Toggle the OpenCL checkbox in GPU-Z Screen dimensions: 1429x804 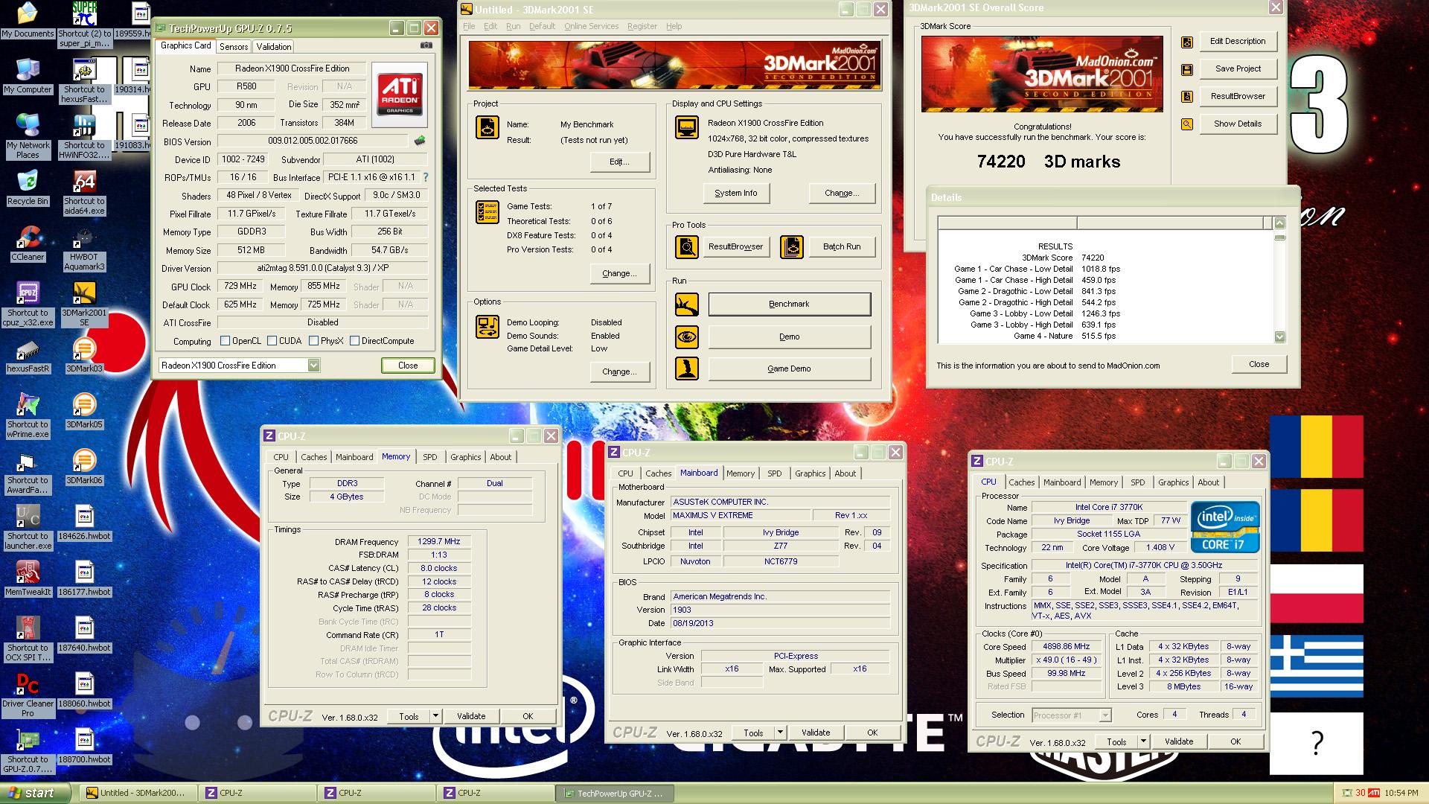[x=225, y=341]
